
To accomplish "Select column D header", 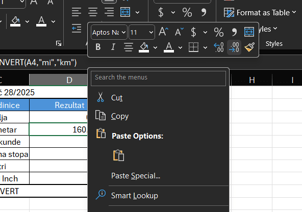I will pyautogui.click(x=58, y=80).
